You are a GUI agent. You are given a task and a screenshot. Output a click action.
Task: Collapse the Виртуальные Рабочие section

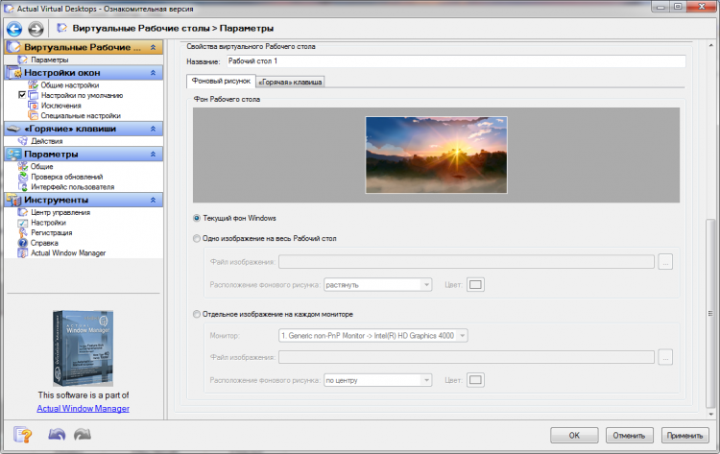coord(154,47)
